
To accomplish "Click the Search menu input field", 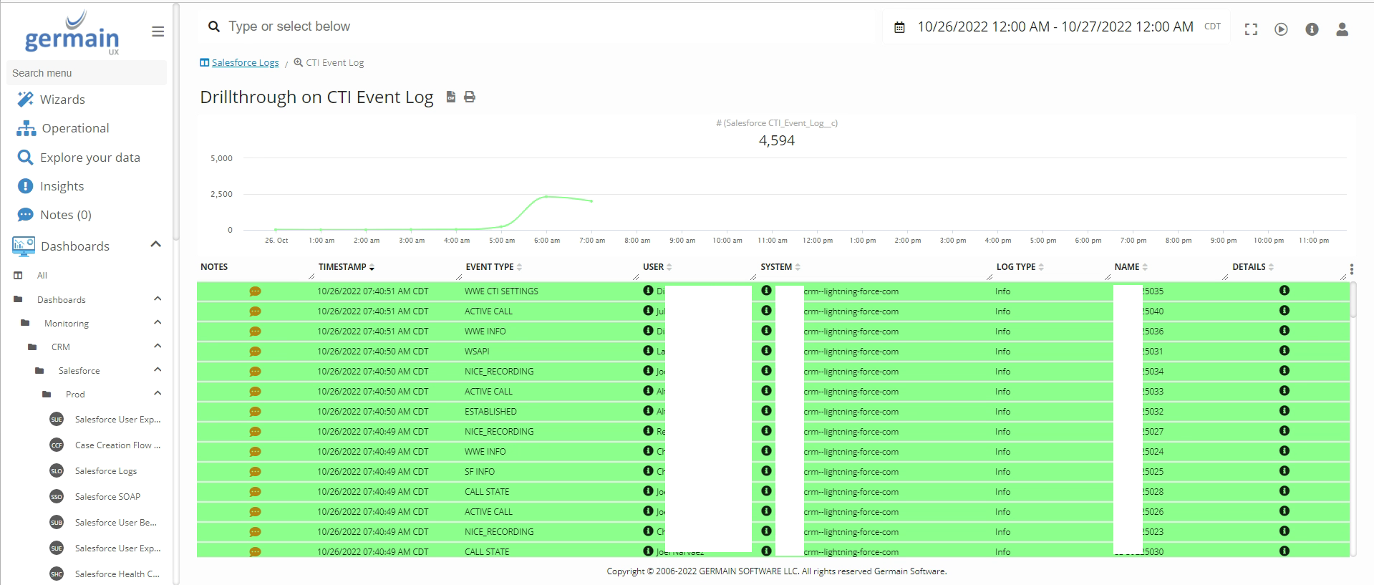I will [86, 73].
